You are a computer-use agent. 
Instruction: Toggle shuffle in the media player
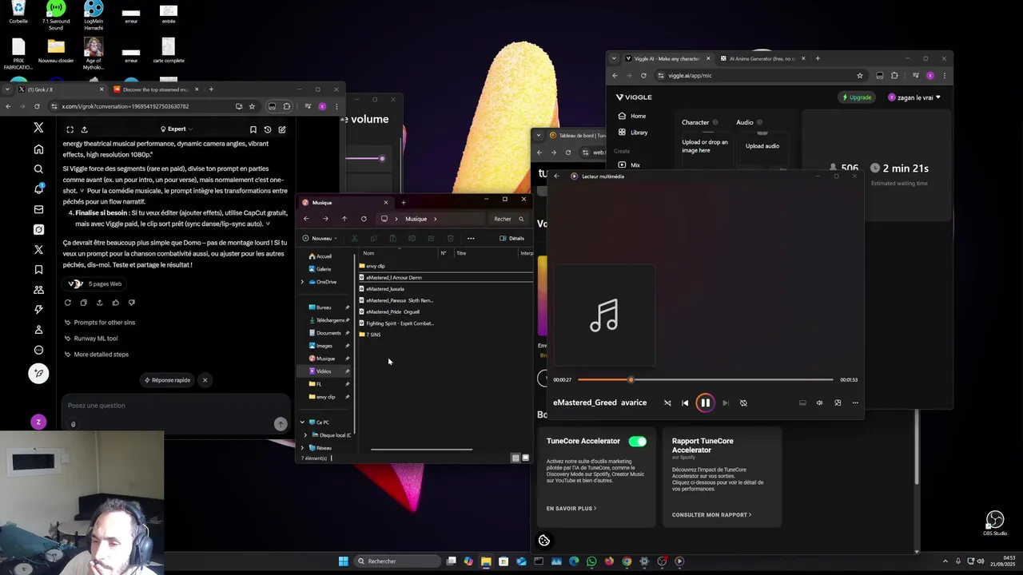point(667,403)
